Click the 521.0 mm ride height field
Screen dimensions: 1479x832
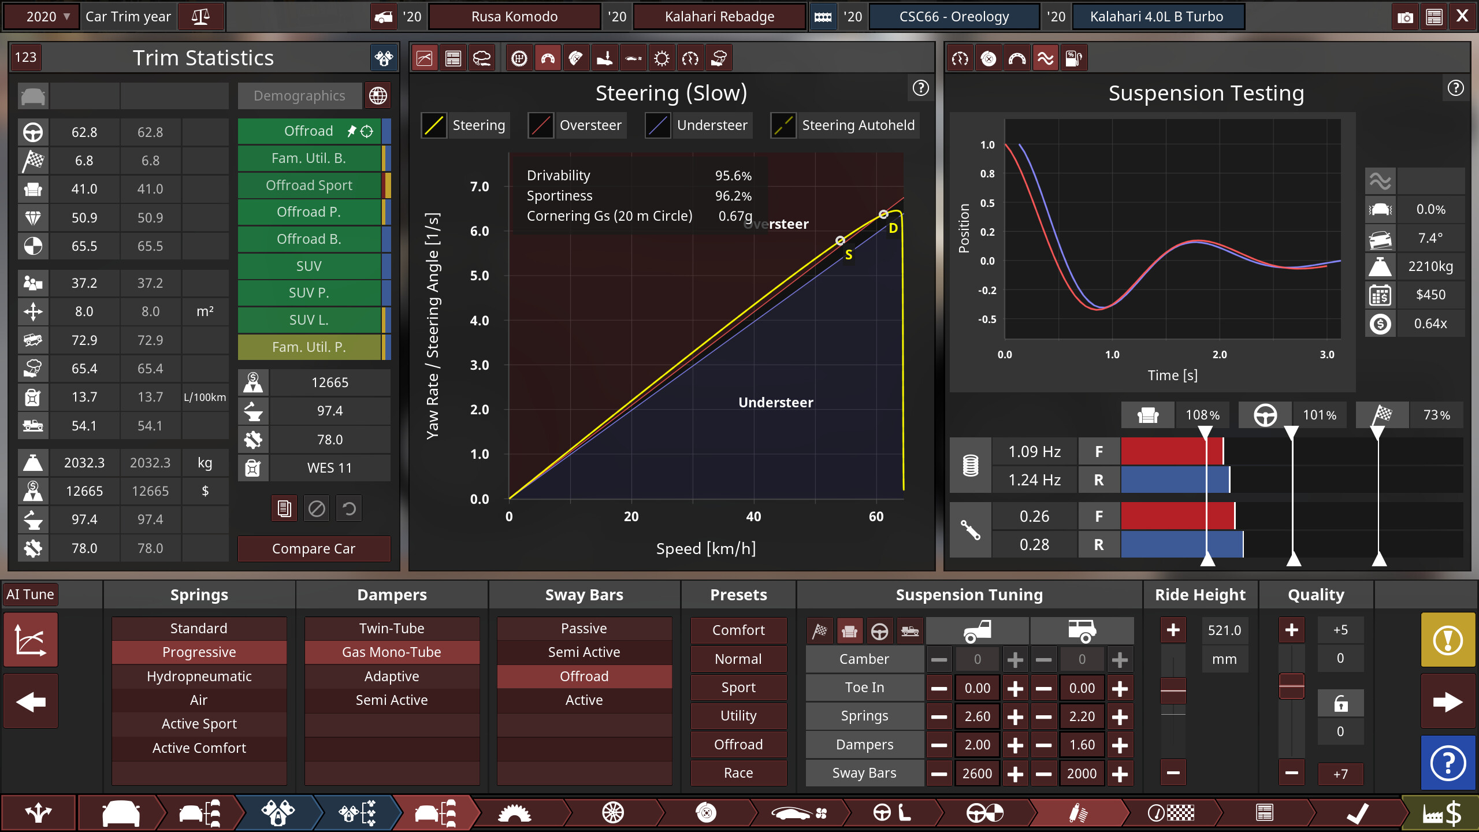(1225, 630)
